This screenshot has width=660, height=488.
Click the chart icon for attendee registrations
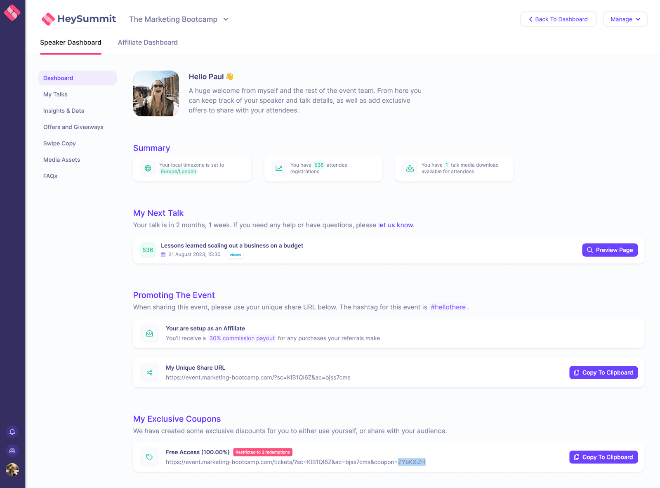coord(279,168)
